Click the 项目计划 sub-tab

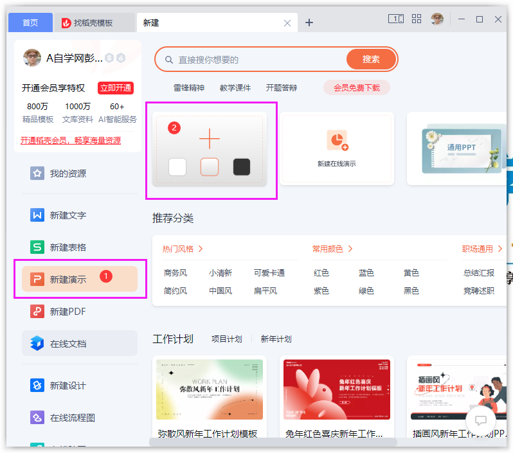pos(227,339)
